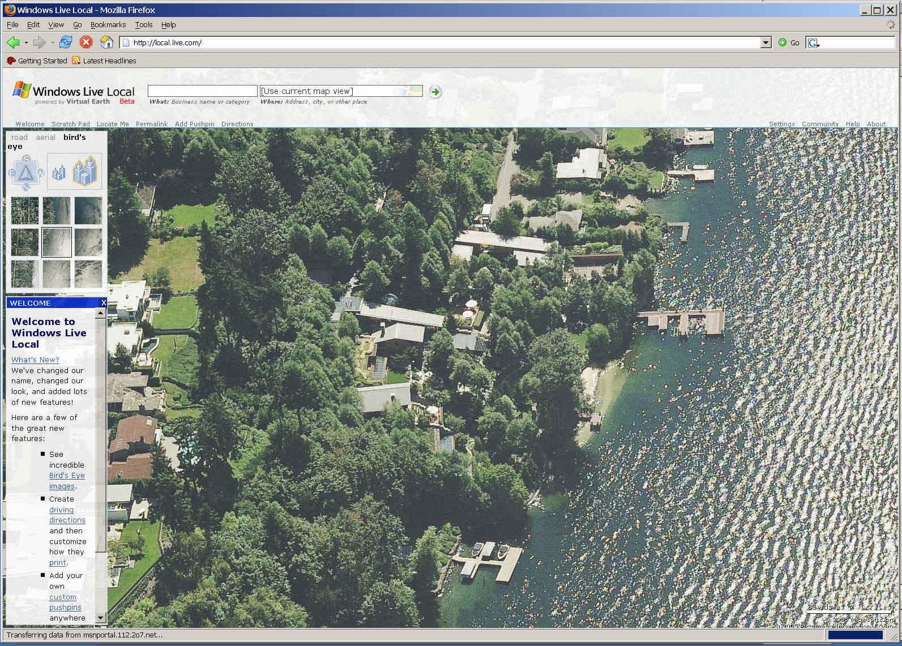Click the compass rotation control
This screenshot has width=902, height=646.
[25, 172]
